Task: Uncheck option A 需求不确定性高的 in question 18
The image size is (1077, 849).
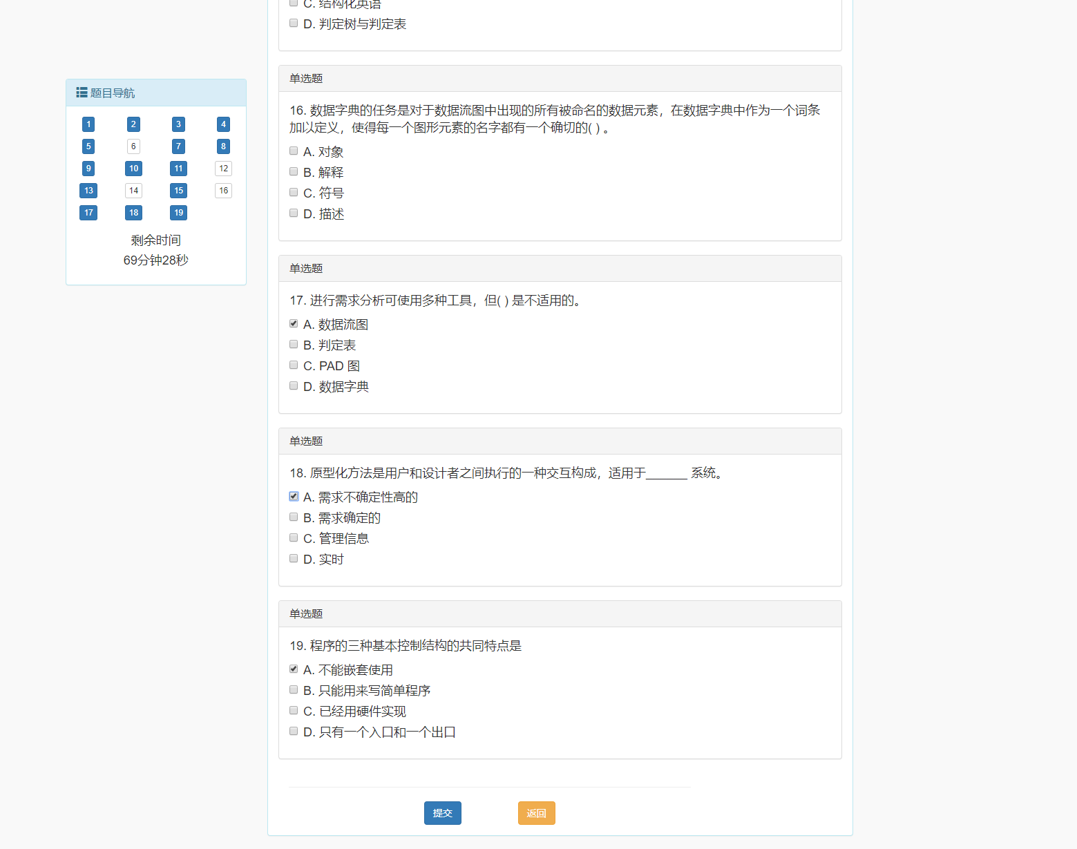Action: pos(293,495)
